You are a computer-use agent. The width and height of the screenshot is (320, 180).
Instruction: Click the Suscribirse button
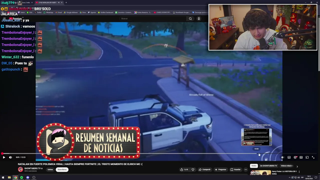click(62, 169)
